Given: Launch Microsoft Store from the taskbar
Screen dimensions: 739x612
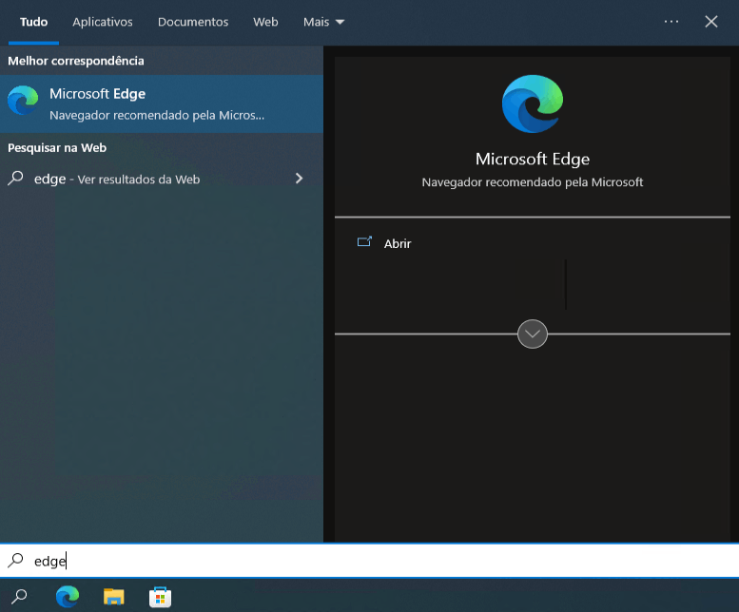Looking at the screenshot, I should tap(160, 597).
